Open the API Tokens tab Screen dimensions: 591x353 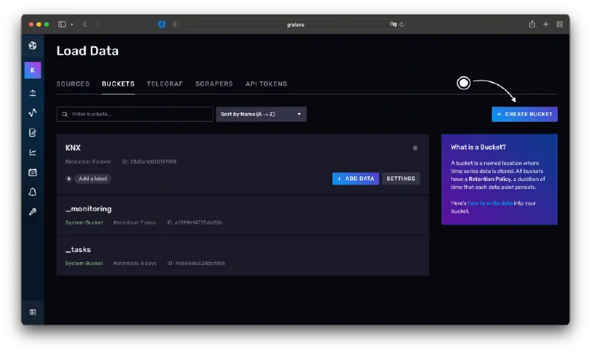tap(266, 83)
